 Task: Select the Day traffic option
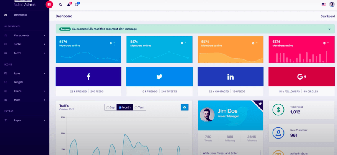coord(110,107)
